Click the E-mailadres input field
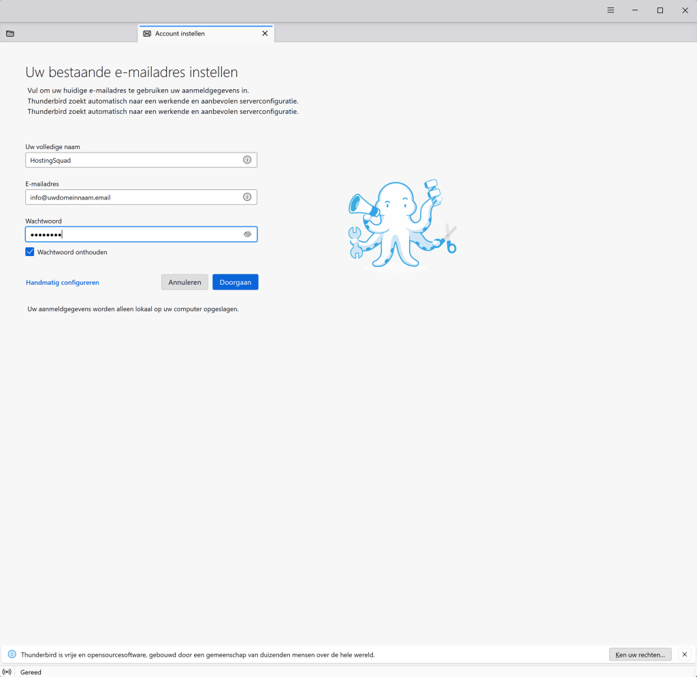The width and height of the screenshot is (697, 677). point(141,197)
